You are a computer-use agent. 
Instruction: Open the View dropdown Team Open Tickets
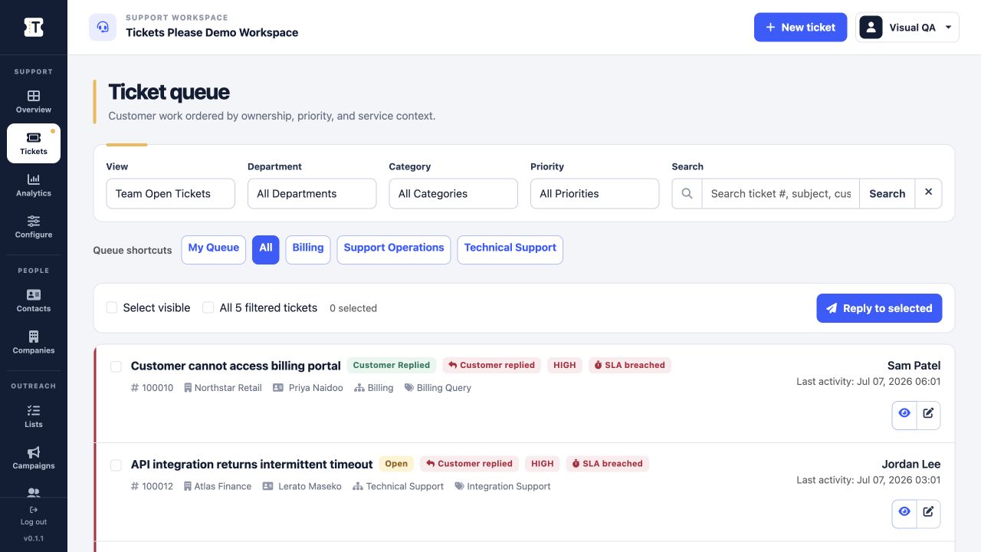pos(170,194)
